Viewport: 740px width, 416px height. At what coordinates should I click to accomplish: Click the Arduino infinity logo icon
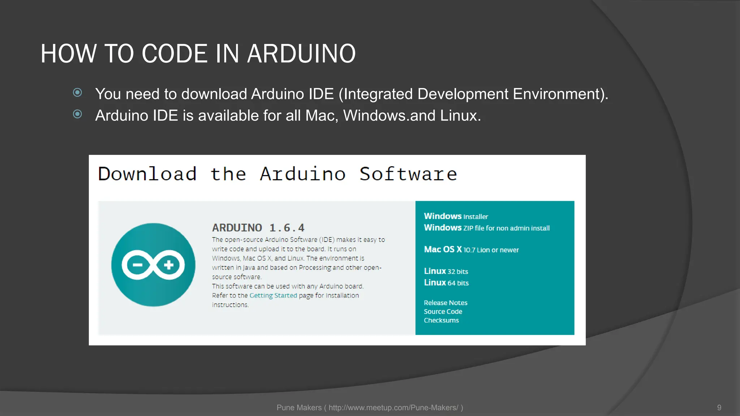153,265
